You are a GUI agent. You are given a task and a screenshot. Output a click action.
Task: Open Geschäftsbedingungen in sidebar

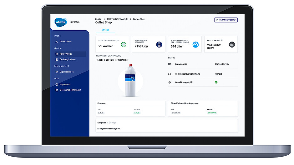tap(70, 90)
